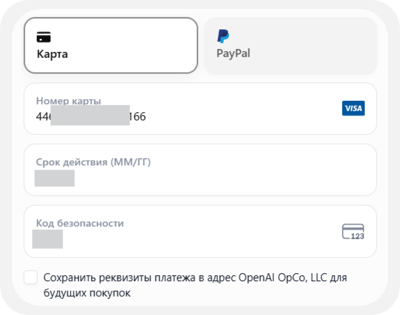
Task: Click the CVC card icon showing 123
Action: tap(353, 232)
